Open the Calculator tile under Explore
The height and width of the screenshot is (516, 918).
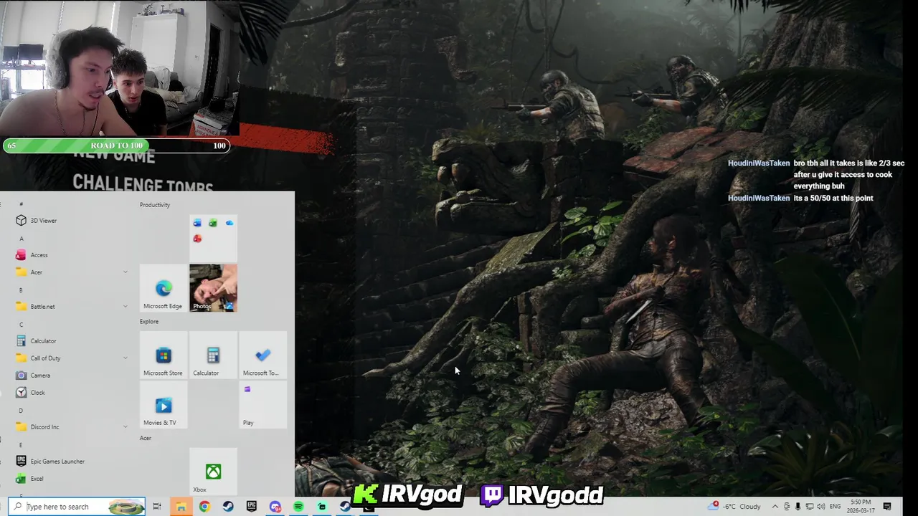tap(213, 355)
